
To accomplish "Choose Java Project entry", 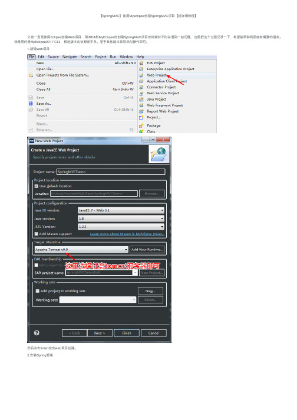I will (156, 99).
